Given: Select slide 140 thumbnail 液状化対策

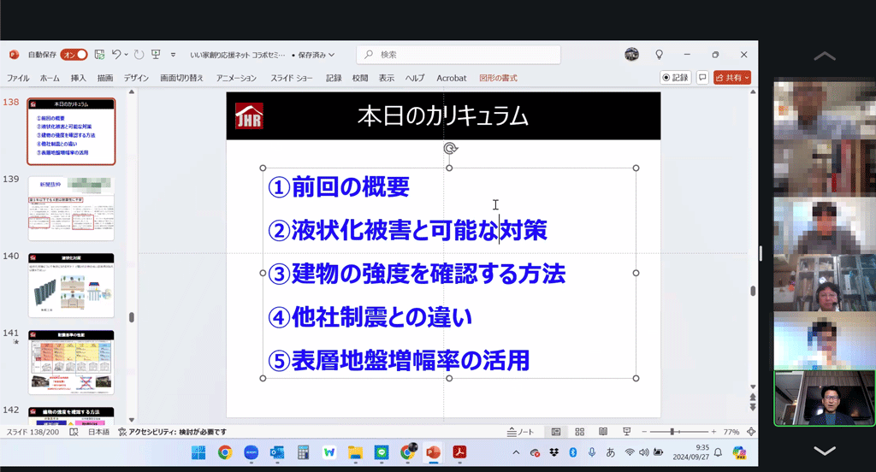Looking at the screenshot, I should pyautogui.click(x=71, y=286).
